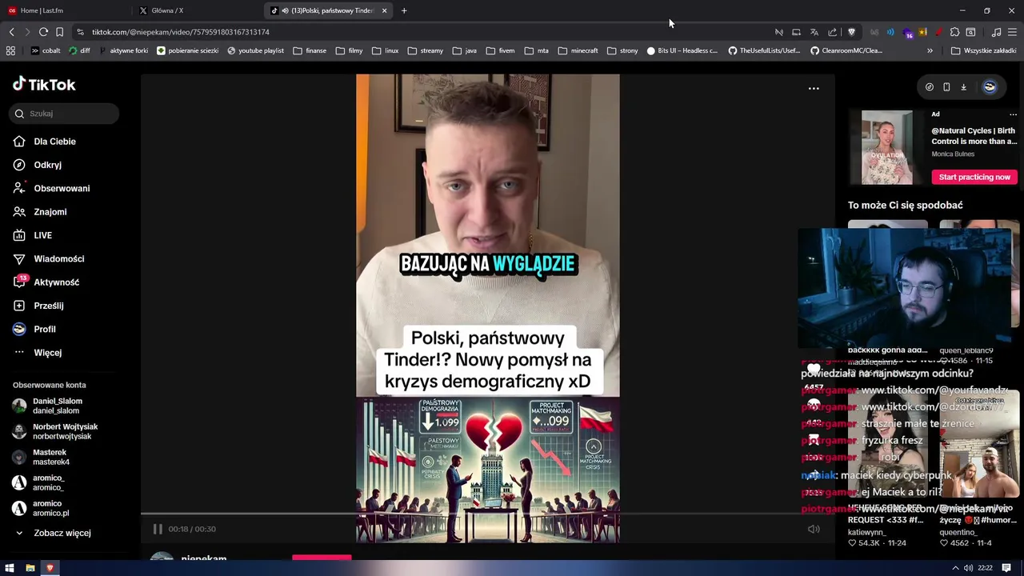Open Windows notification center
1024x576 pixels.
[x=1006, y=568]
